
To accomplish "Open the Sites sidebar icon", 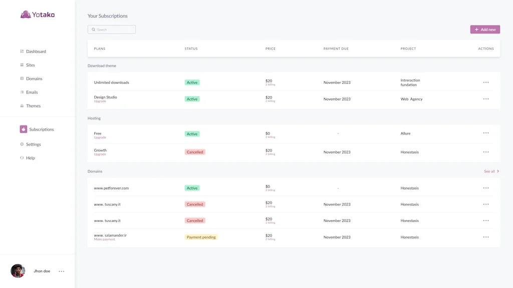I will [22, 65].
